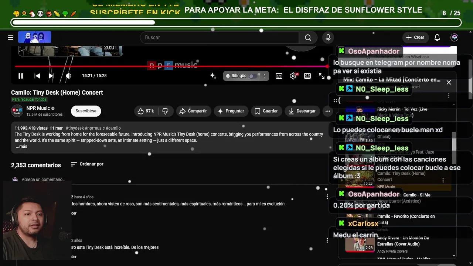Open more actions three-dot menu under video

point(327,111)
